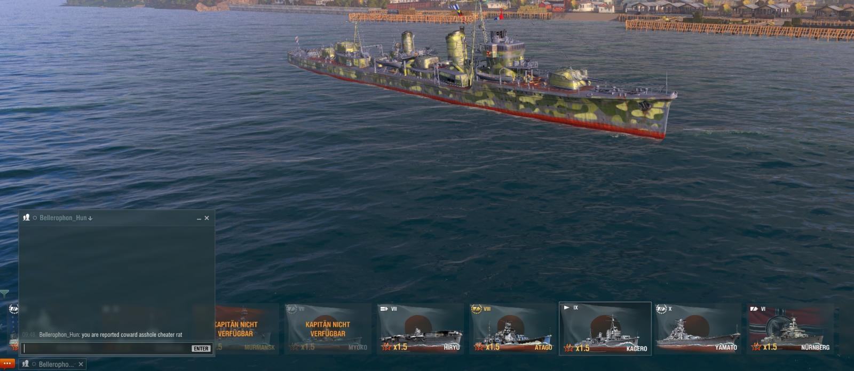Click the contact icon in chat header
Viewport: 854px width, 371px height.
pyautogui.click(x=26, y=217)
